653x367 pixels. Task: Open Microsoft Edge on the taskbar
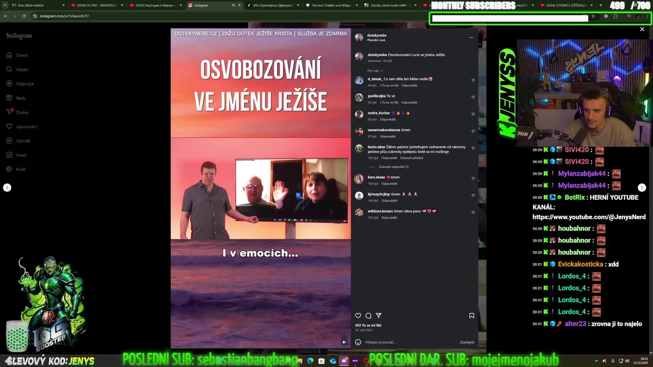[x=310, y=361]
